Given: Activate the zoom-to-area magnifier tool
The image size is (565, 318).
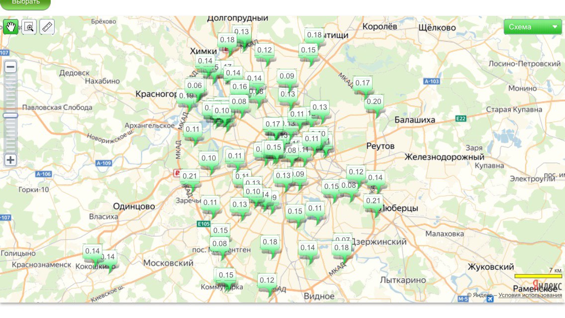Looking at the screenshot, I should click(x=29, y=27).
